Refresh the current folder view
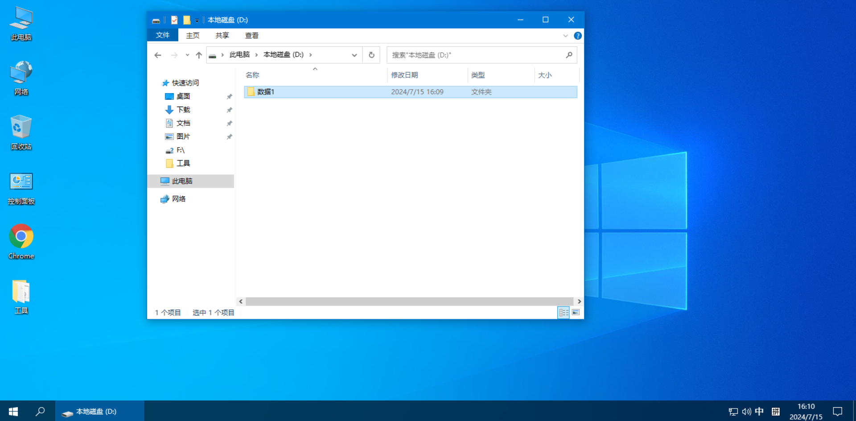The width and height of the screenshot is (856, 421). click(371, 55)
